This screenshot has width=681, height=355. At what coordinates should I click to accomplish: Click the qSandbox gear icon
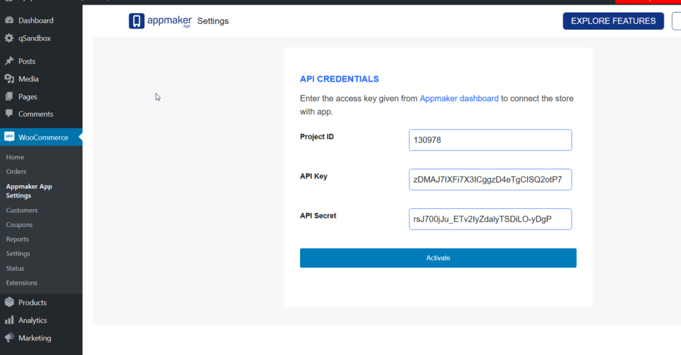click(x=9, y=38)
